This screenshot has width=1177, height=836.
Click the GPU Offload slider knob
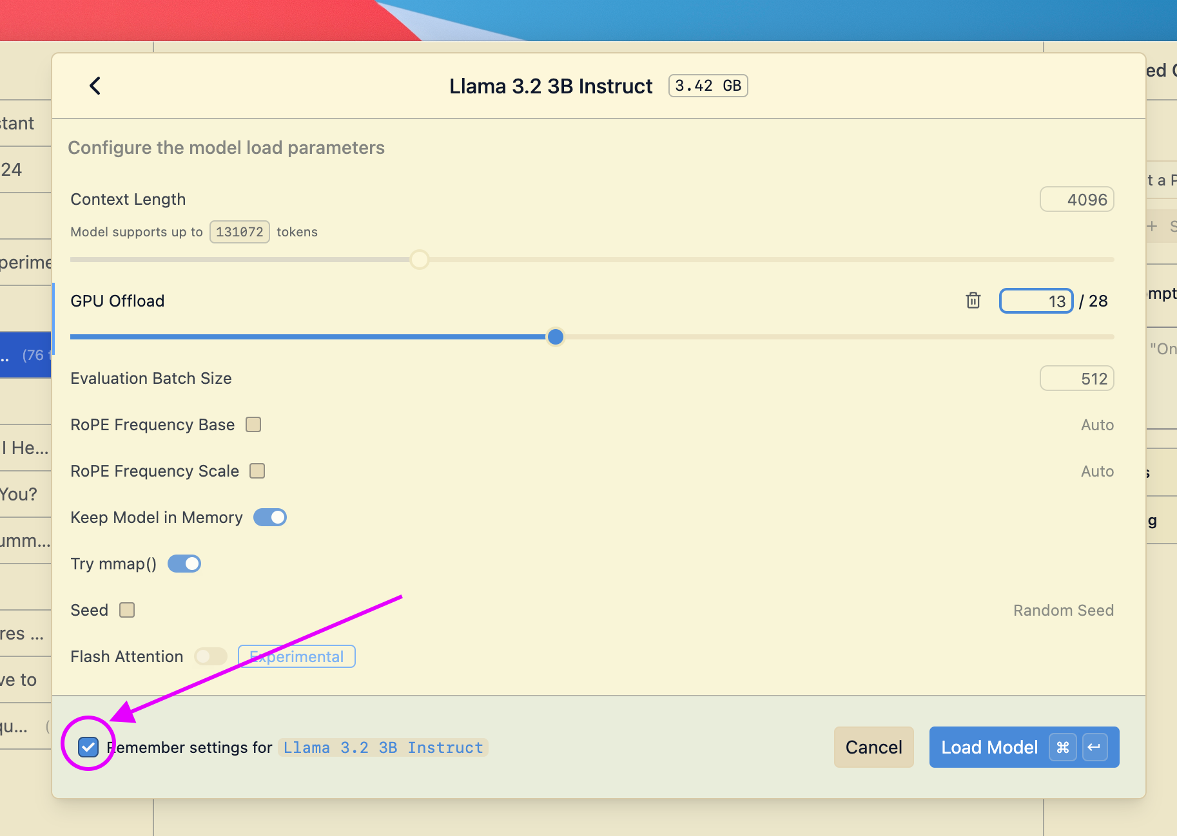point(555,337)
